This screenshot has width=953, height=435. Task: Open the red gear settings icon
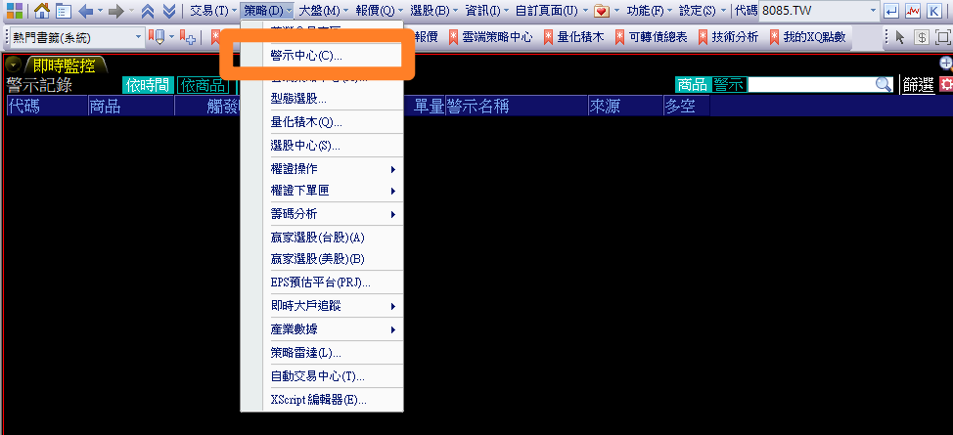click(x=945, y=85)
